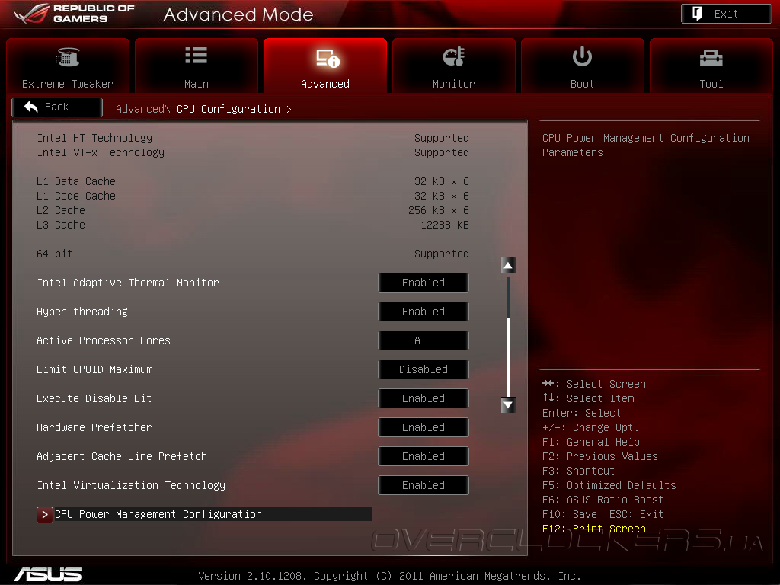The width and height of the screenshot is (780, 585).
Task: Click the F6: ASUS Ratio Boost hint
Action: [x=603, y=500]
